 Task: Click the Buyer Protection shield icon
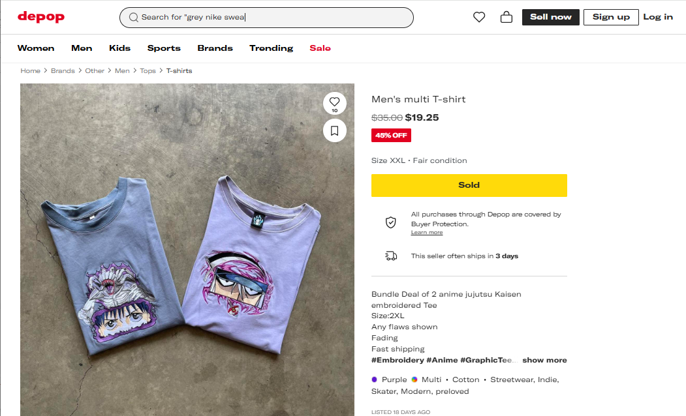tap(390, 222)
